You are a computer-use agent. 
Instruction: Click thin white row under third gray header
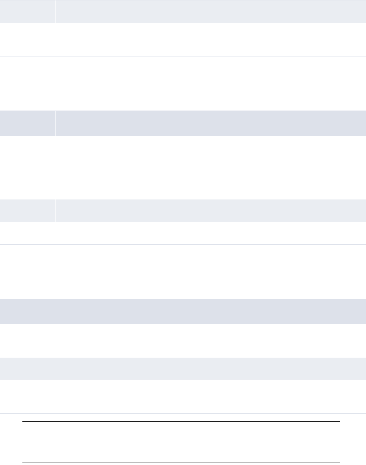pyautogui.click(x=183, y=234)
